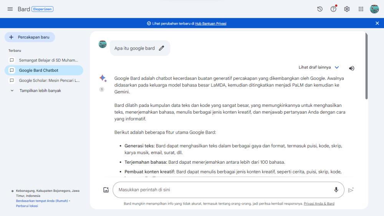Open Semangat Belajar di SD Muham... chat
384x216 pixels.
click(x=44, y=60)
